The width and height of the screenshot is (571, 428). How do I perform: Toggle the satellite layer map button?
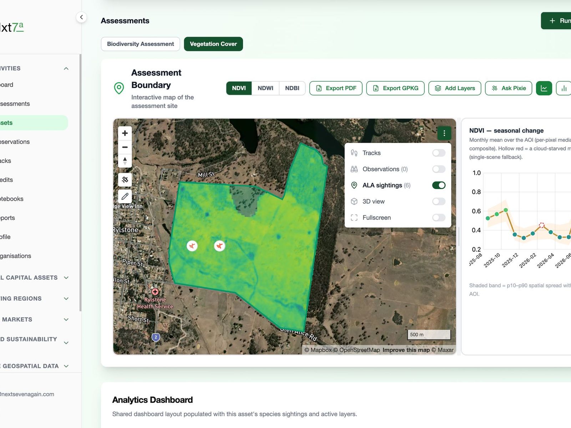[125, 179]
